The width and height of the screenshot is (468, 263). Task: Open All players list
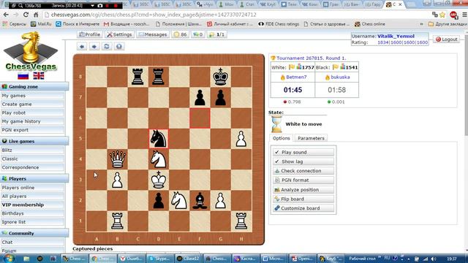32,197
